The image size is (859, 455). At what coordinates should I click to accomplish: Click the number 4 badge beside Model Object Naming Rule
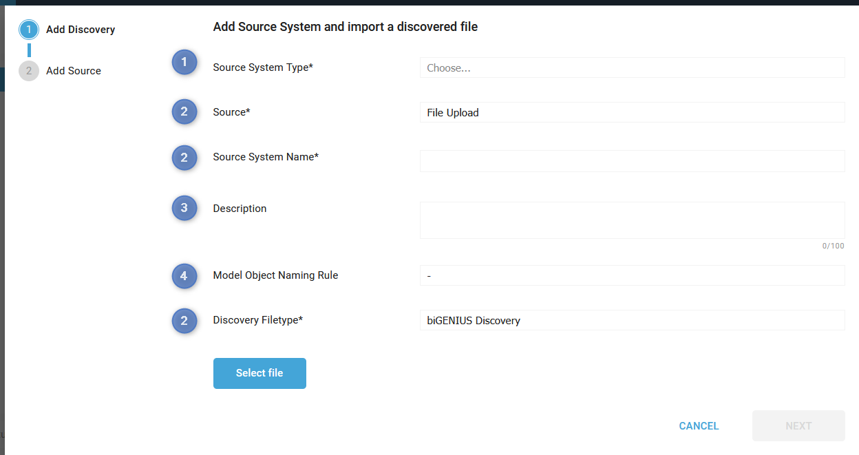click(184, 276)
